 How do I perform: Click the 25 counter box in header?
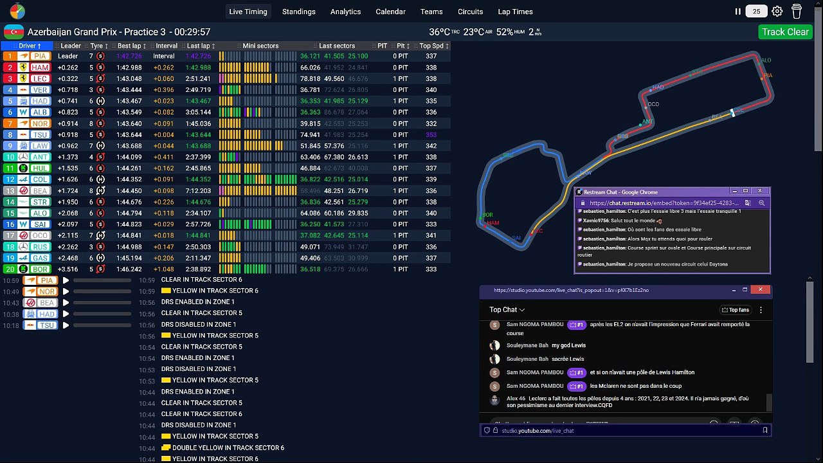(757, 11)
